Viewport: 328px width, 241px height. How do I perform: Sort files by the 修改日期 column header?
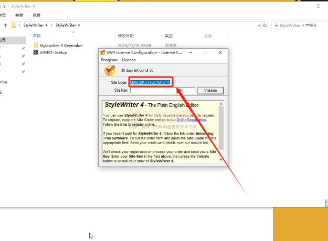125,36
